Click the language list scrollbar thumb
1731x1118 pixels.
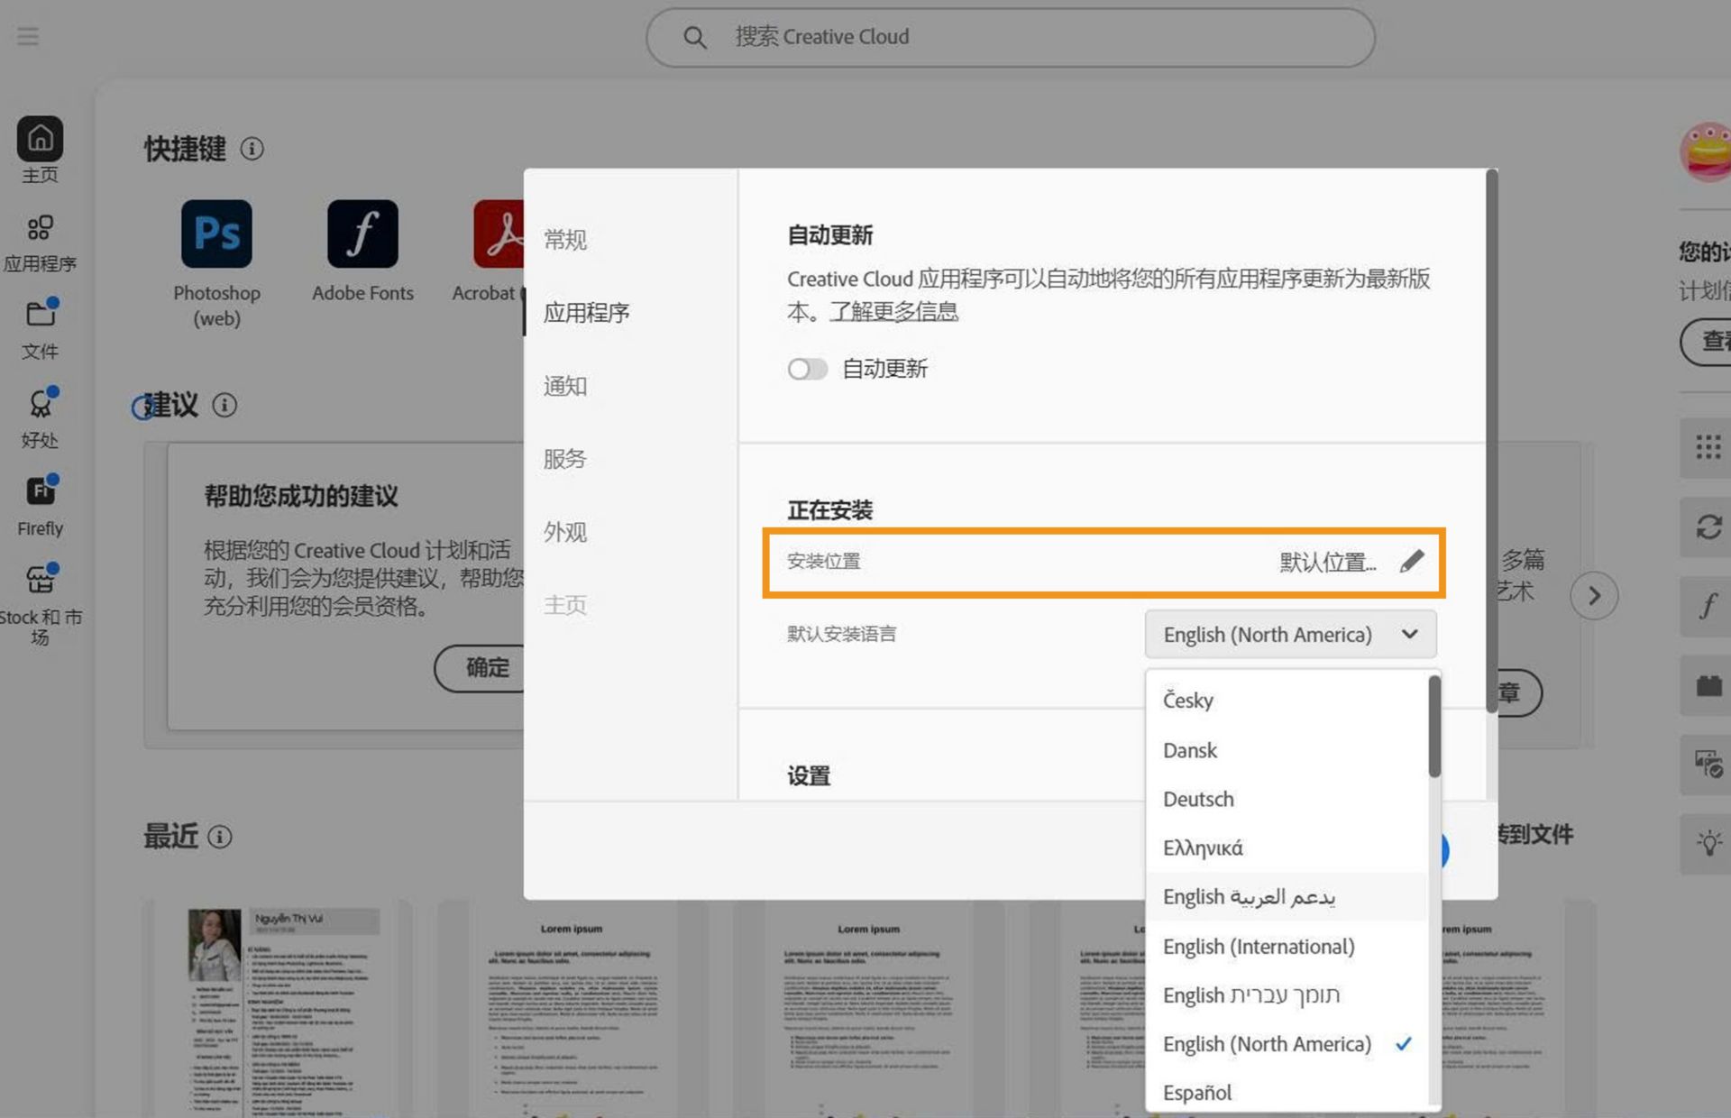pyautogui.click(x=1433, y=727)
